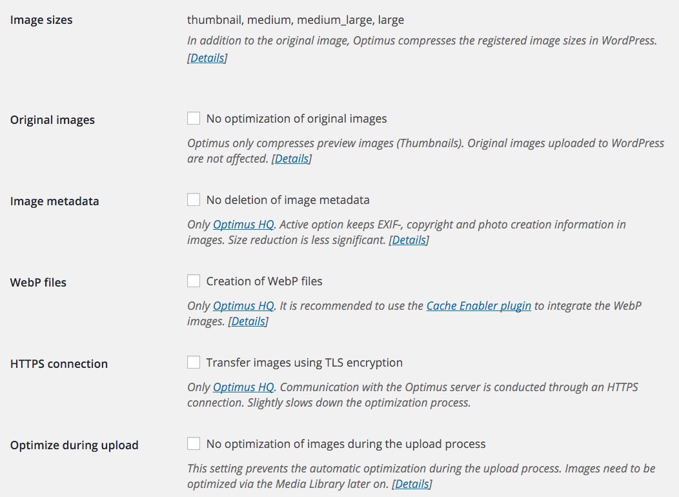
Task: Open the Cache Enabler plugin link
Action: 478,306
